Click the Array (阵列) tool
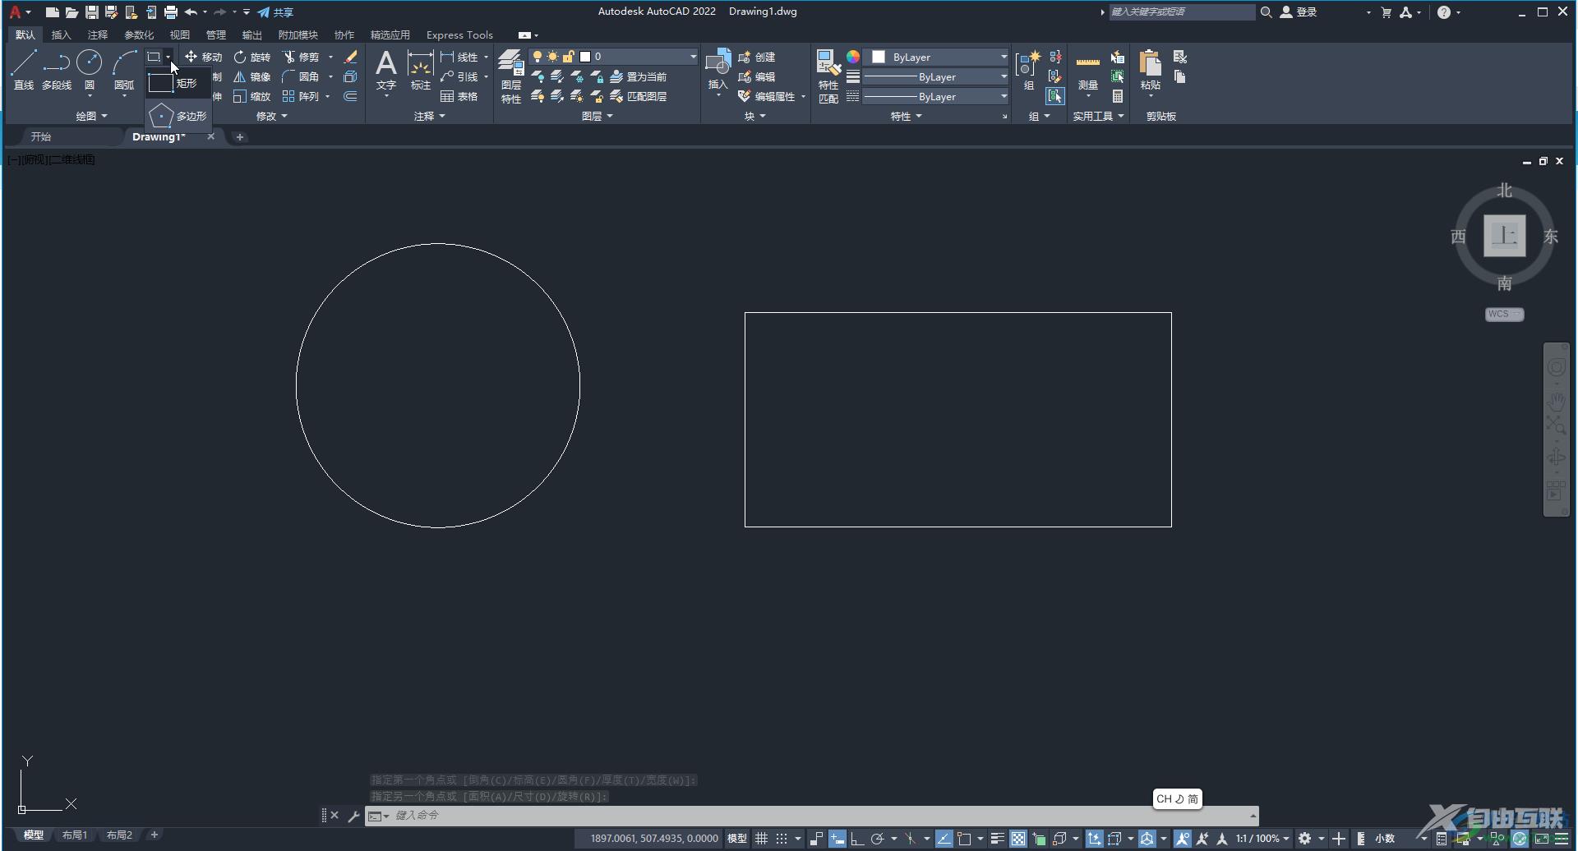This screenshot has width=1578, height=851. point(301,96)
